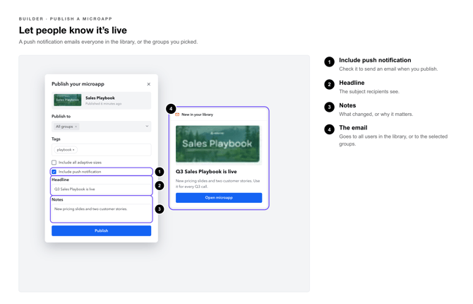The image size is (473, 304).
Task: Click the Sales Playbook banner image in email
Action: pos(218,144)
